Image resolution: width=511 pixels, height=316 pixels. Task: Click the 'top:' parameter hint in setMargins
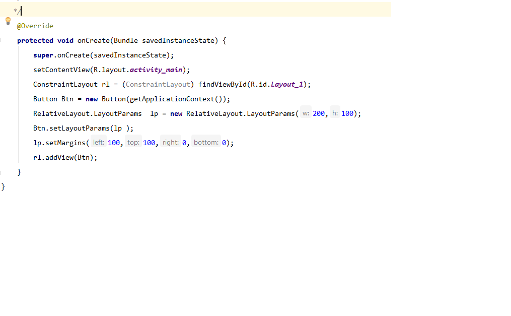point(133,143)
